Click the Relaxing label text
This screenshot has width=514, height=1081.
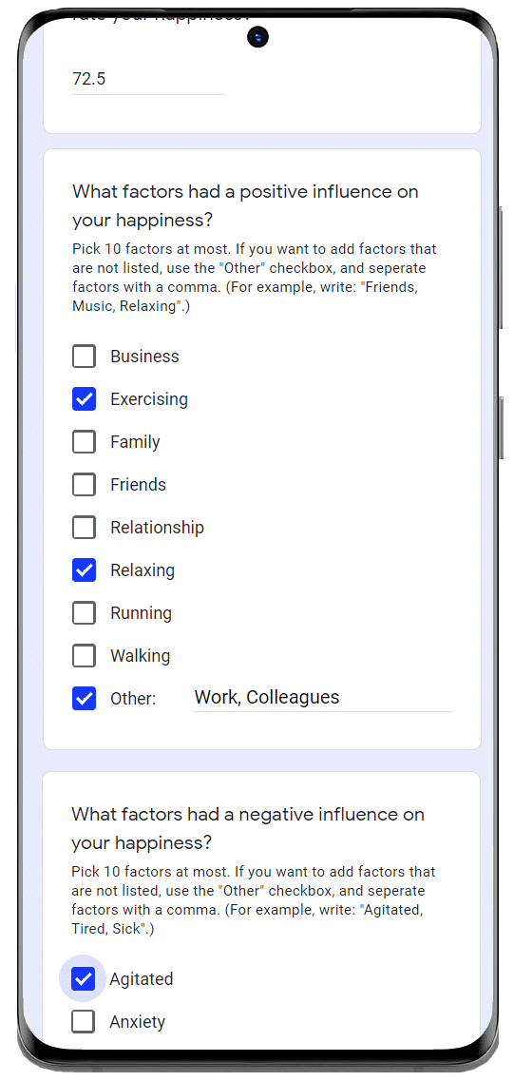[143, 570]
